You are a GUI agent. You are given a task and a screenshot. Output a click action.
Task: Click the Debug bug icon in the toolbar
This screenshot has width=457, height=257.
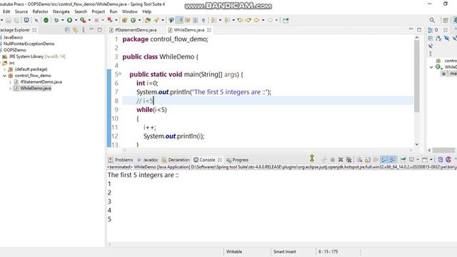coord(56,20)
